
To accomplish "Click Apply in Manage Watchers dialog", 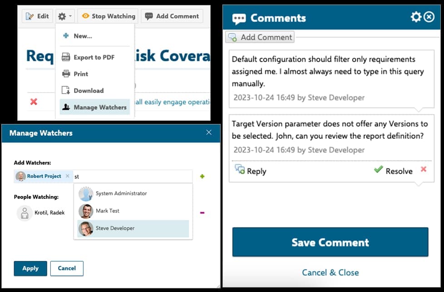I will (30, 268).
